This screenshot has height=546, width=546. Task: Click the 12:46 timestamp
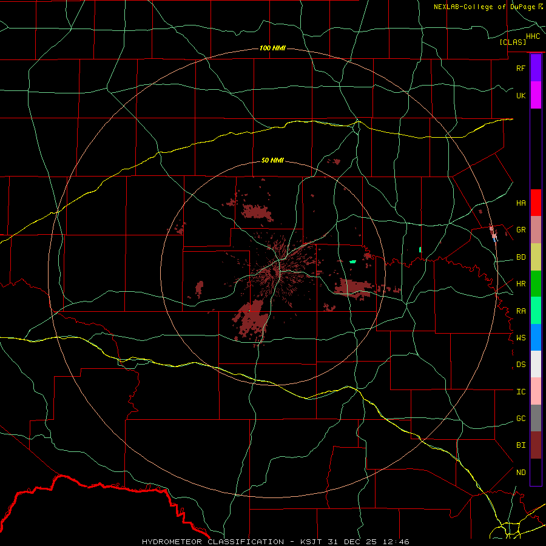pos(395,542)
